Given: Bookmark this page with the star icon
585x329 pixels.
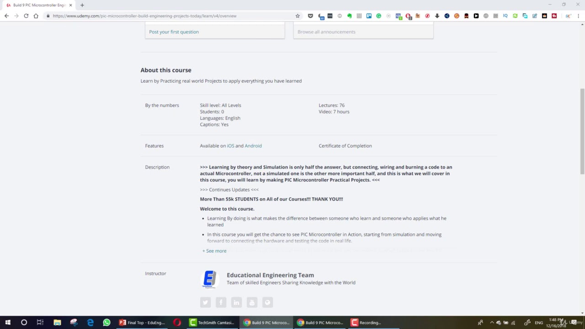Looking at the screenshot, I should 298,16.
